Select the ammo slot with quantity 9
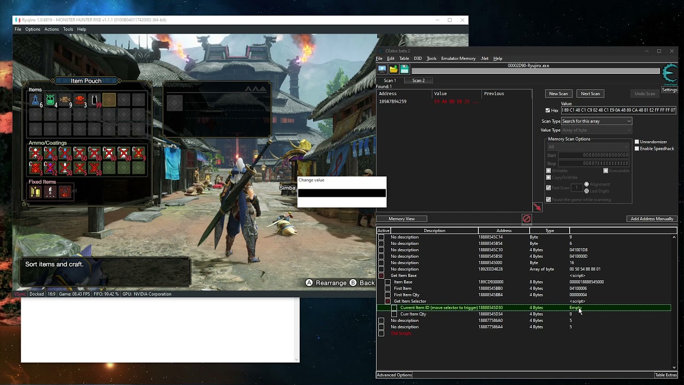The image size is (684, 385). click(138, 154)
